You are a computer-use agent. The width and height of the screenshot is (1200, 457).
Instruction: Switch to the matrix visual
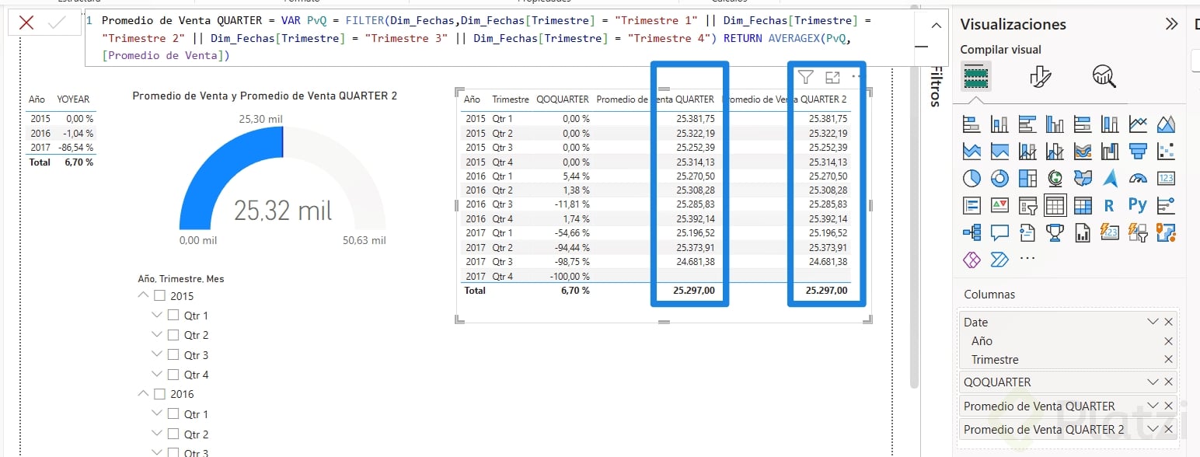point(1083,206)
